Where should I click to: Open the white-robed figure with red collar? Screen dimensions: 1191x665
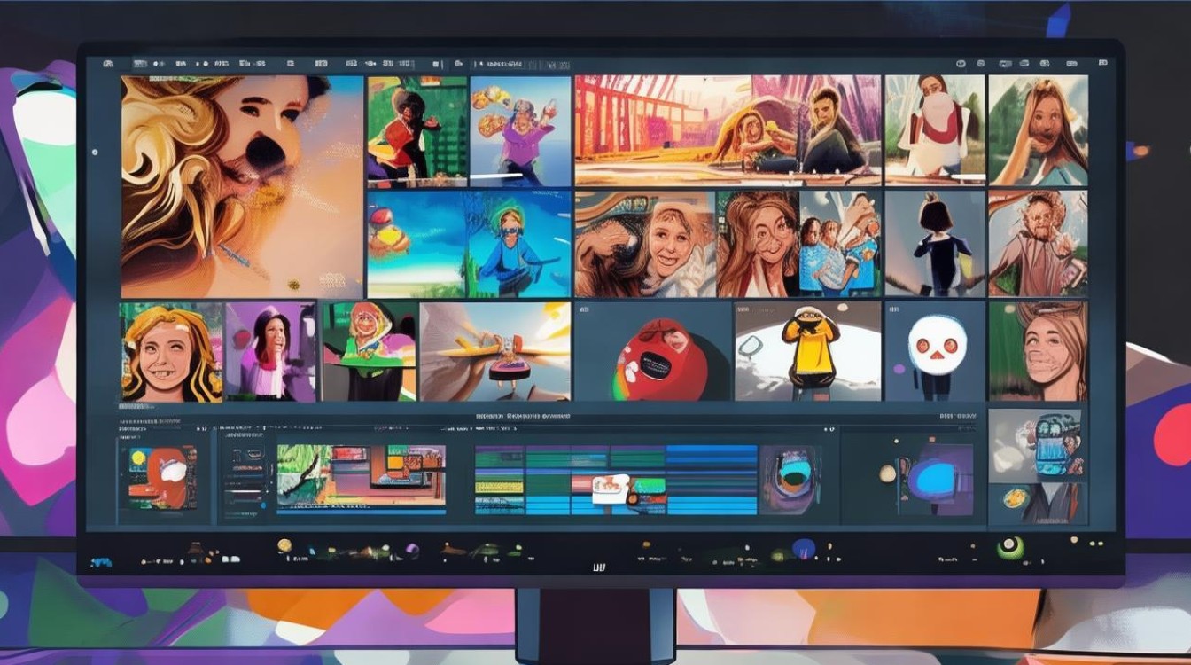(935, 130)
